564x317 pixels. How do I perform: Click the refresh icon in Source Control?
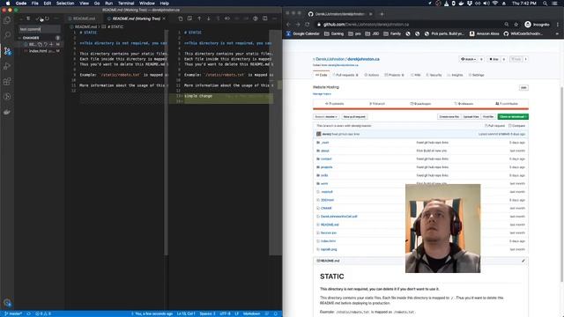tap(47, 18)
